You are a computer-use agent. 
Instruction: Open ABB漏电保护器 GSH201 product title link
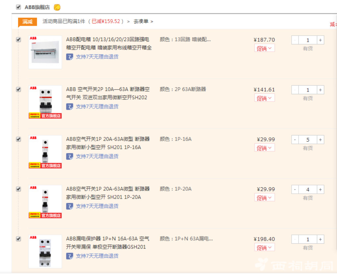(108, 243)
